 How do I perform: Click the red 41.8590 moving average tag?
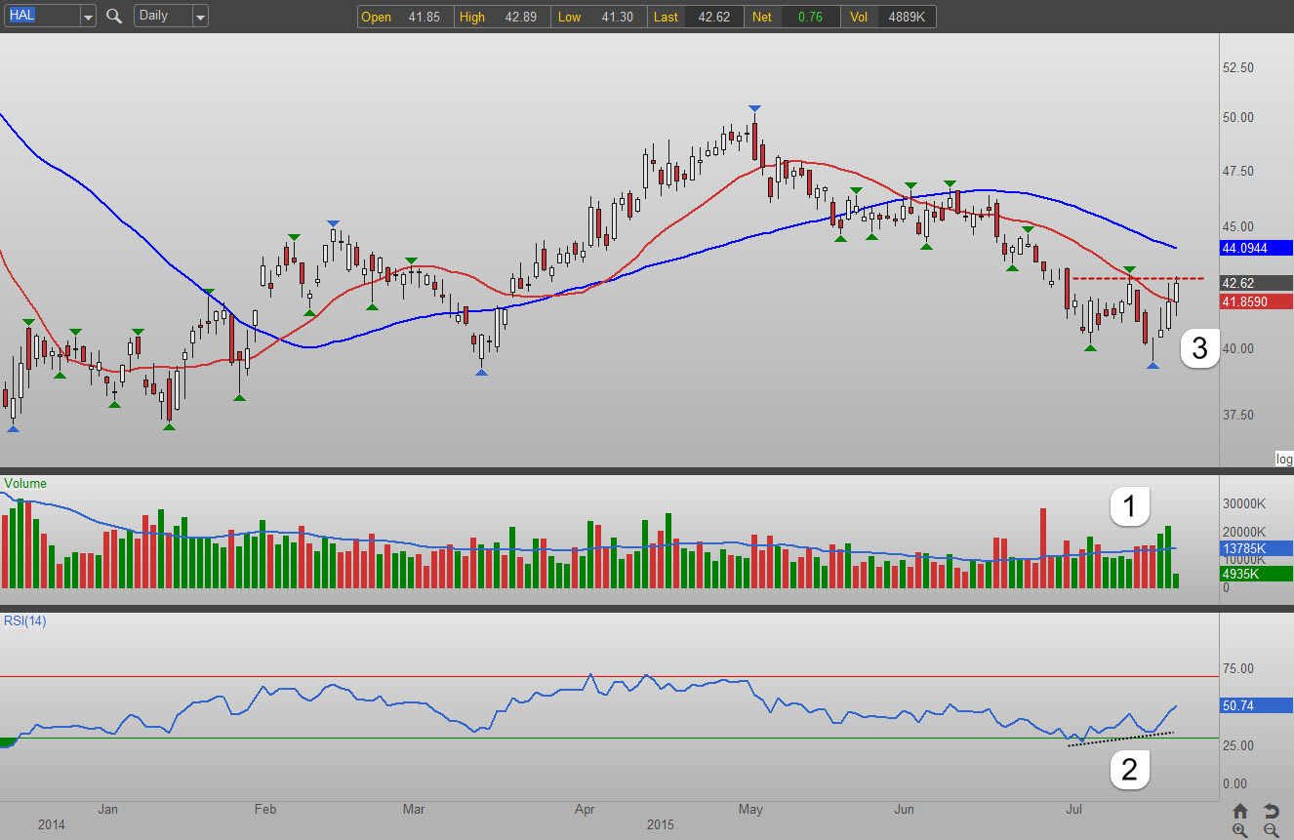tap(1256, 302)
